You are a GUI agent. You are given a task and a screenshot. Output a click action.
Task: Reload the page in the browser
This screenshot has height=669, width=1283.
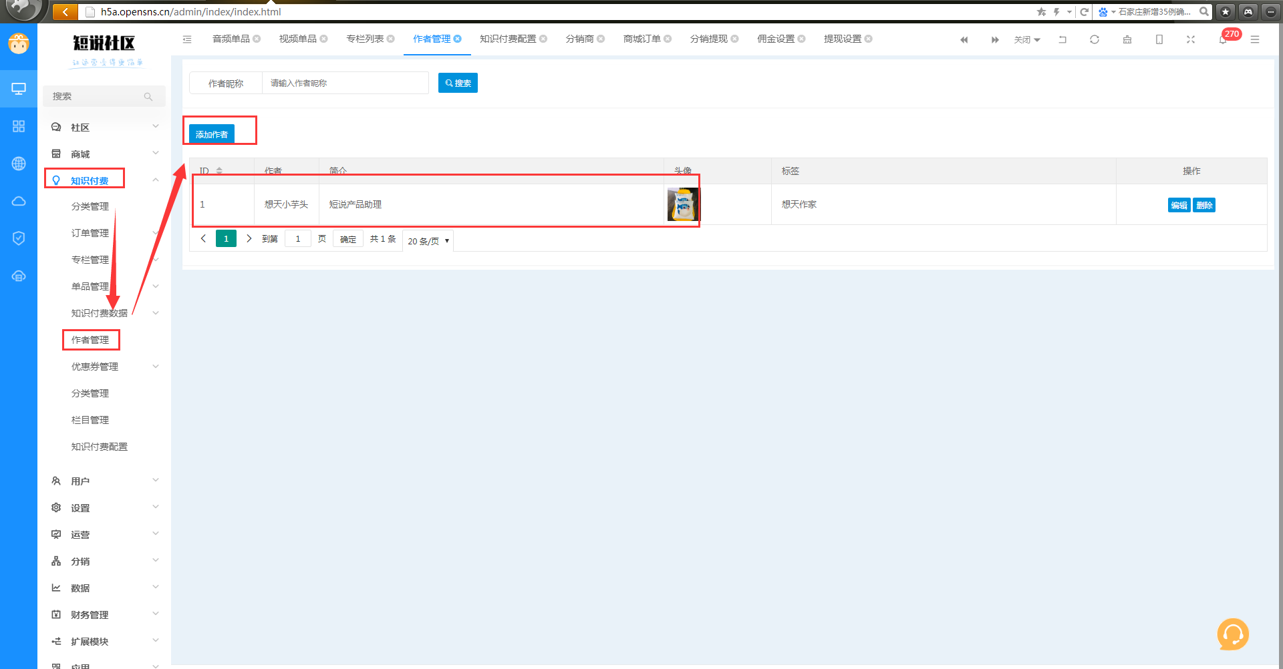1084,11
